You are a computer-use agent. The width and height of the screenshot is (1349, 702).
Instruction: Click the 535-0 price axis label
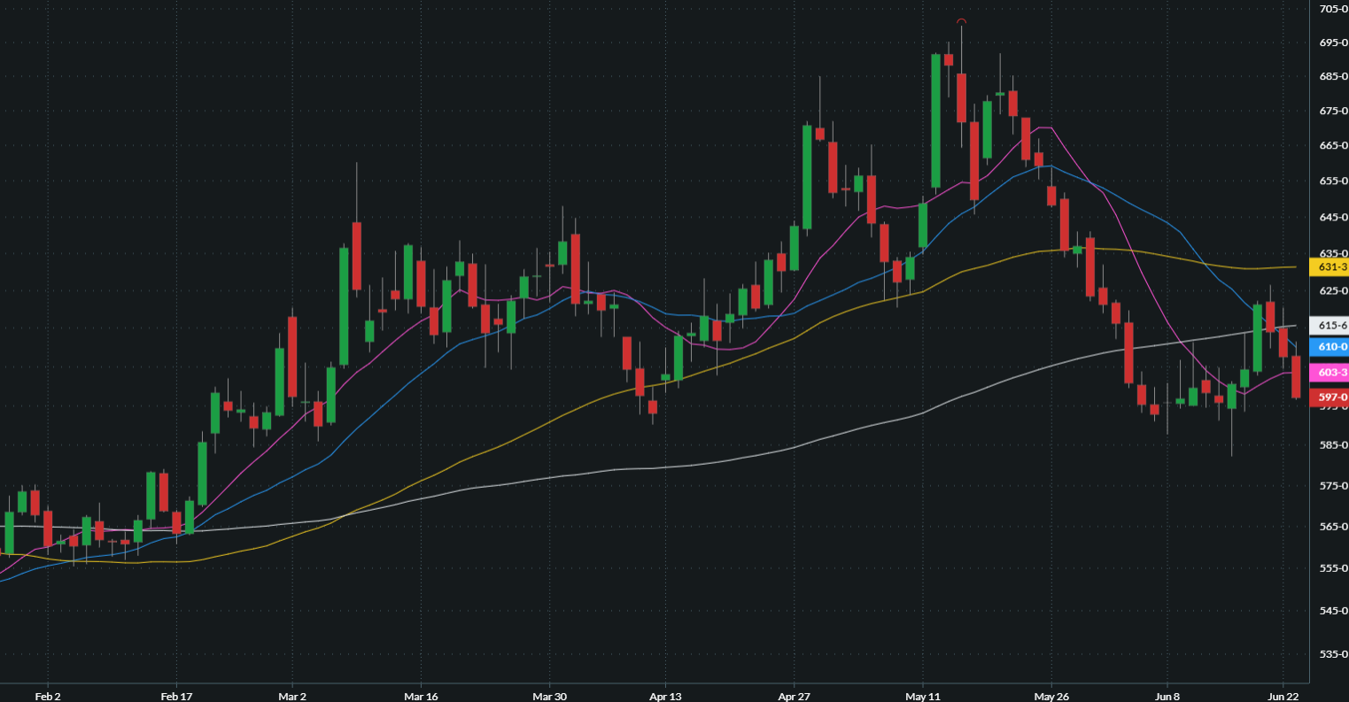1333,654
